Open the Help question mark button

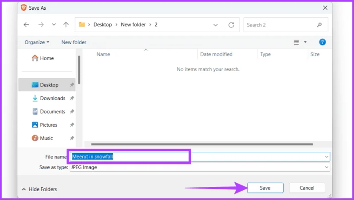coord(323,42)
